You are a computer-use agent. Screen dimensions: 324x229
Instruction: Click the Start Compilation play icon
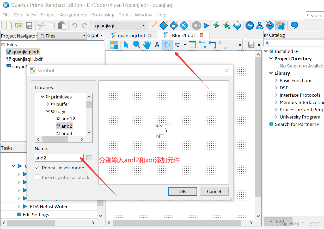pyautogui.click(x=206, y=26)
